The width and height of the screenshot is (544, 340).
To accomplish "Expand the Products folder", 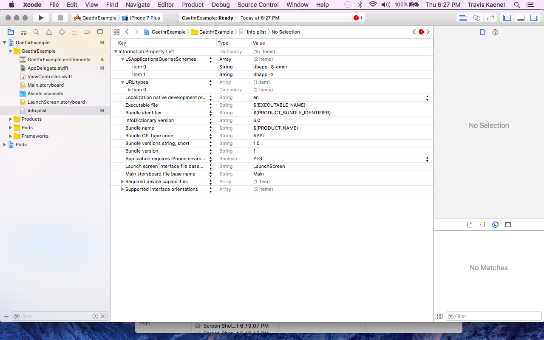I will pos(10,119).
